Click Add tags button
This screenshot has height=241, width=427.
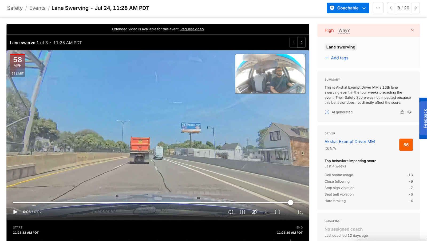(337, 58)
